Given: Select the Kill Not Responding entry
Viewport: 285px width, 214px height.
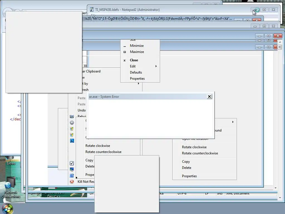Looking at the screenshot, I should click(x=86, y=182).
